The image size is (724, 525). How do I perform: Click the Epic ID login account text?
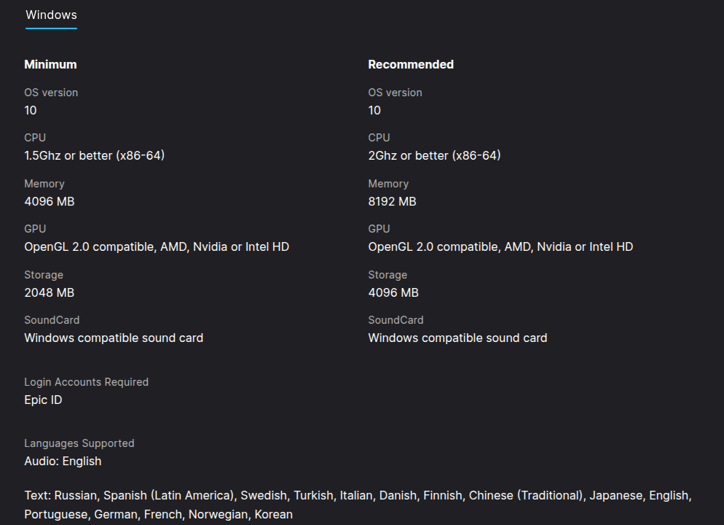click(x=43, y=400)
